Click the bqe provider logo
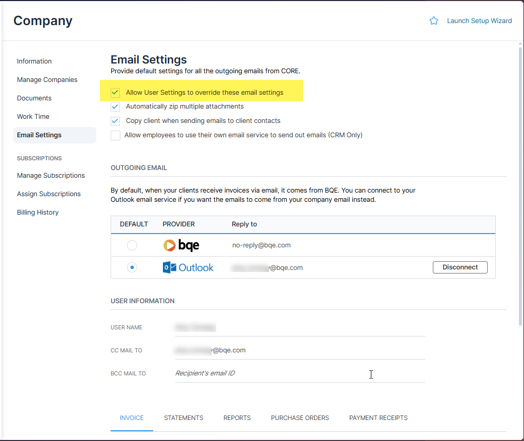Screen dimensions: 524x441 181,245
